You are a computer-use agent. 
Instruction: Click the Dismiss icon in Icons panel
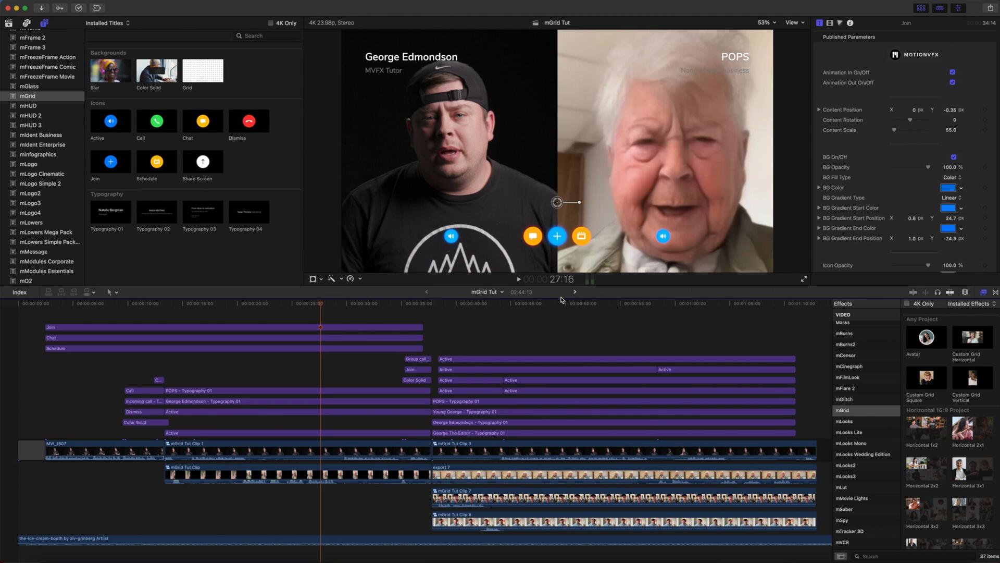248,121
